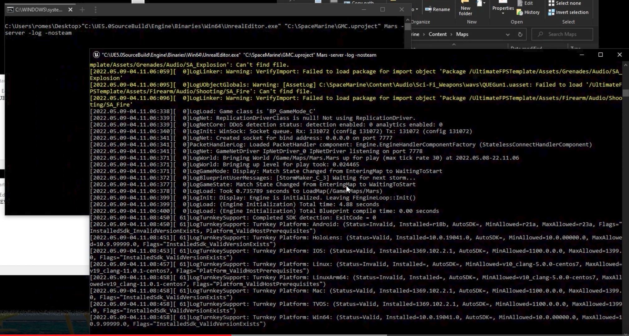
Task: Refresh the Maps folder in Explorer
Action: coord(520,34)
